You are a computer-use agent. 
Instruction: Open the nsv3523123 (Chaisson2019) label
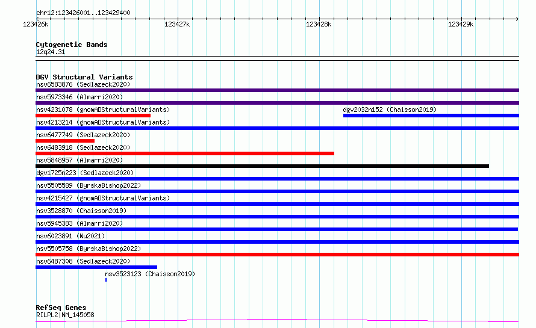click(x=150, y=274)
